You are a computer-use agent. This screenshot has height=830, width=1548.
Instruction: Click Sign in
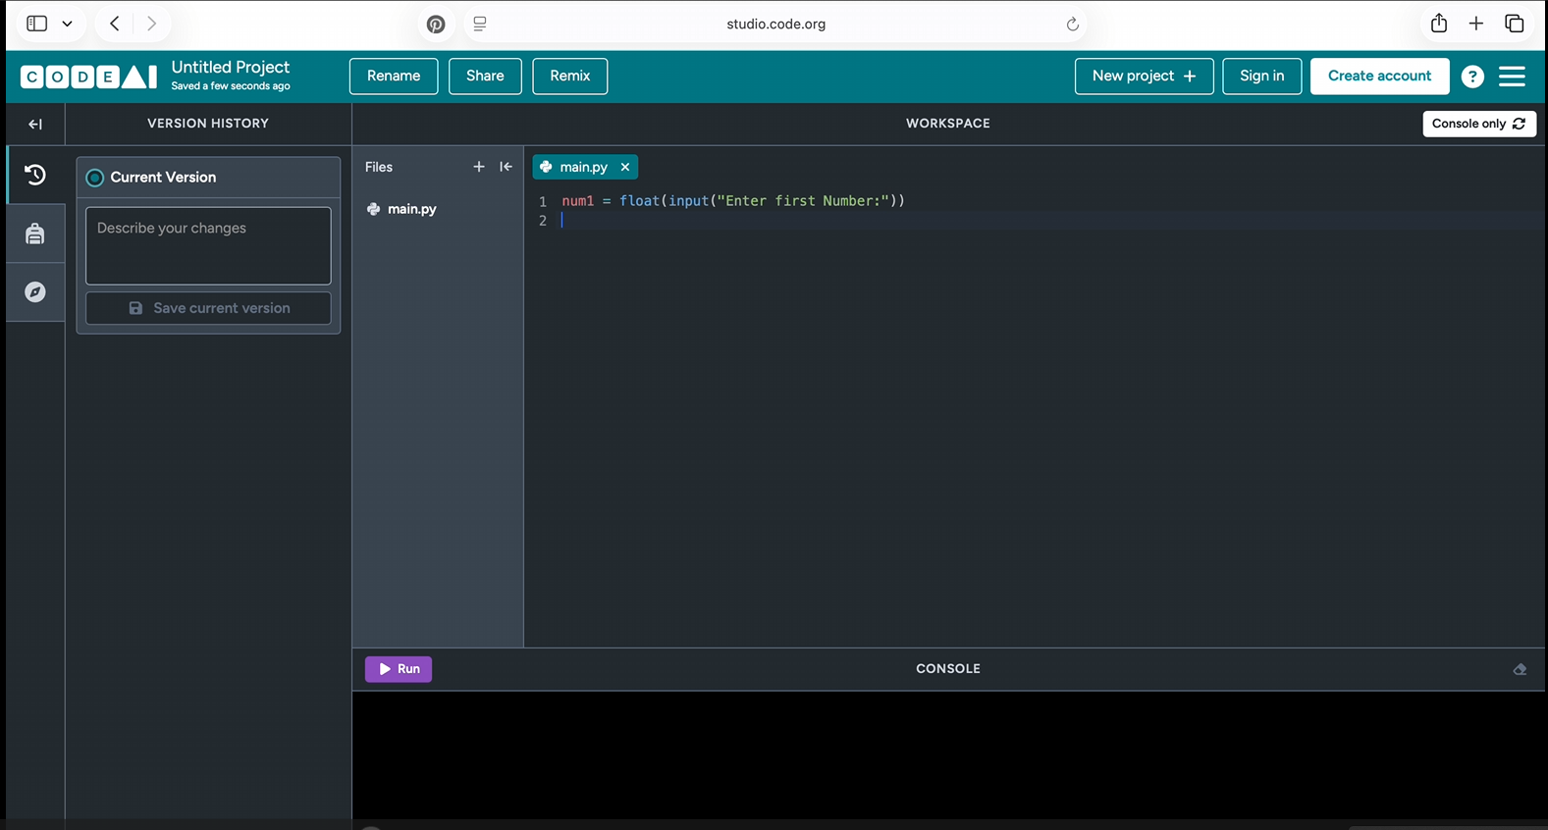(x=1261, y=76)
